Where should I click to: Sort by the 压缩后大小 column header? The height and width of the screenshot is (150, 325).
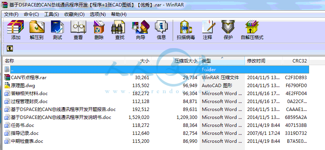(176, 61)
